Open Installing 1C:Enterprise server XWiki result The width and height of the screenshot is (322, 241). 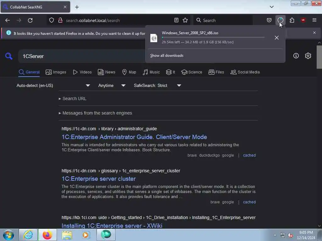(x=112, y=226)
